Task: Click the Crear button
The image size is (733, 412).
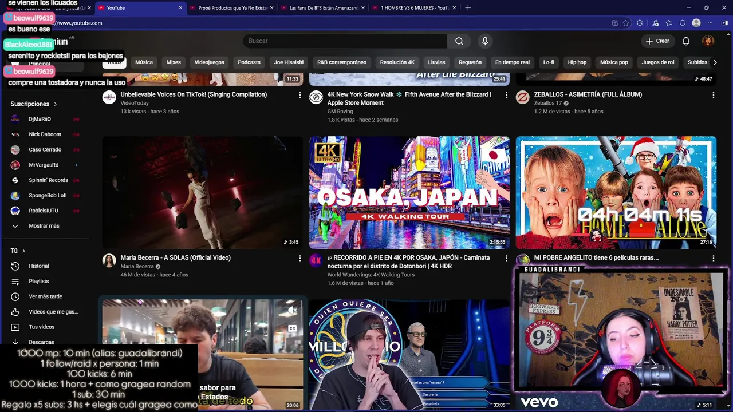Action: click(x=657, y=41)
